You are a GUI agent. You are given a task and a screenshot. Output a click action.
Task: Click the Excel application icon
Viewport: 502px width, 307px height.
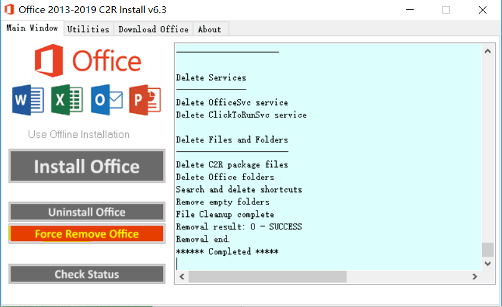tap(67, 100)
